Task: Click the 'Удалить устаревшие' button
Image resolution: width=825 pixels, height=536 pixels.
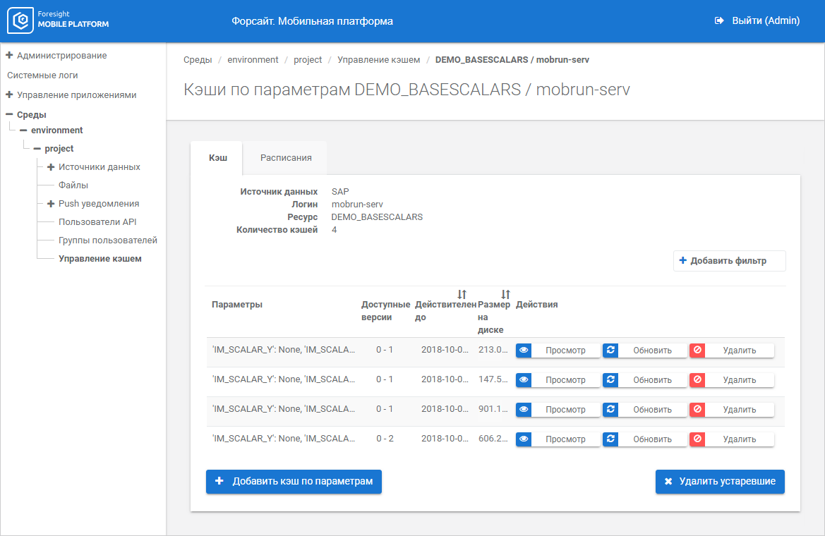Action: (720, 482)
